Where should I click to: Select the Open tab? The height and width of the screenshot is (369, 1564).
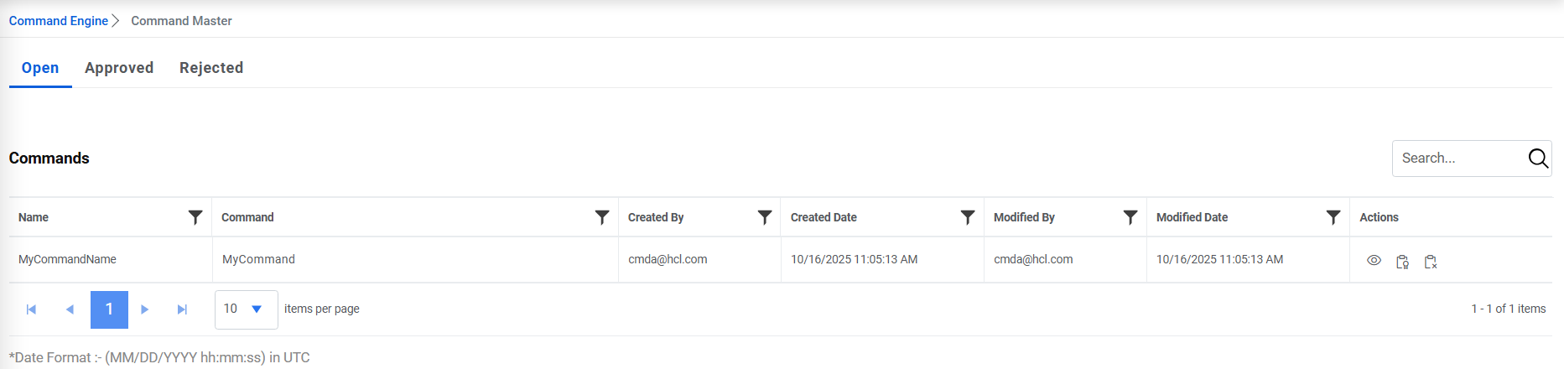coord(40,68)
